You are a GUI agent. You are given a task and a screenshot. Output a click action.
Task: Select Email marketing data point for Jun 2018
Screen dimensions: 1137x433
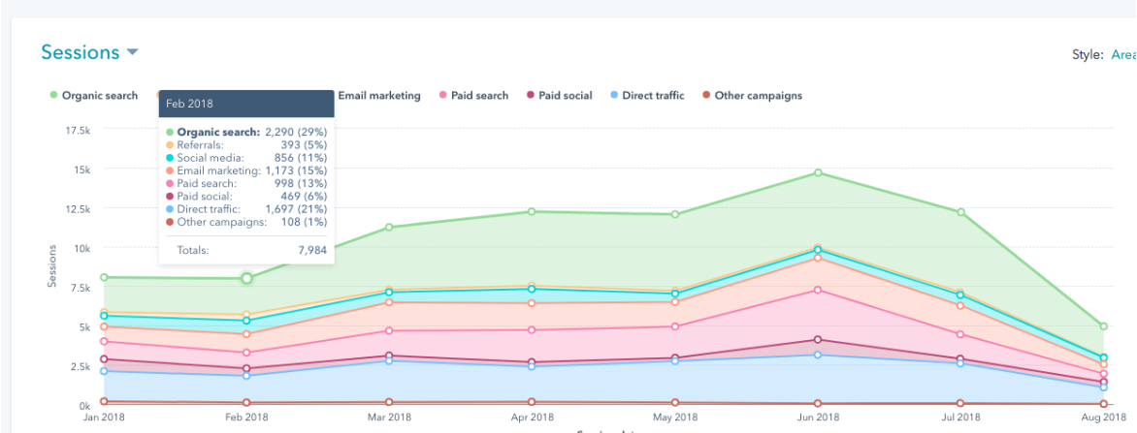[818, 258]
